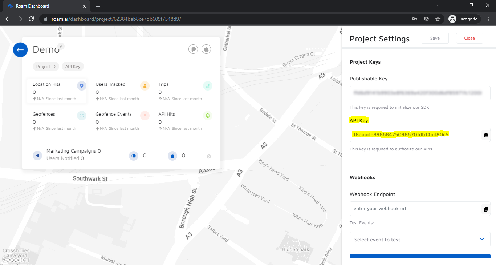Click the API Hits icon
This screenshot has height=265, width=496.
tap(208, 116)
